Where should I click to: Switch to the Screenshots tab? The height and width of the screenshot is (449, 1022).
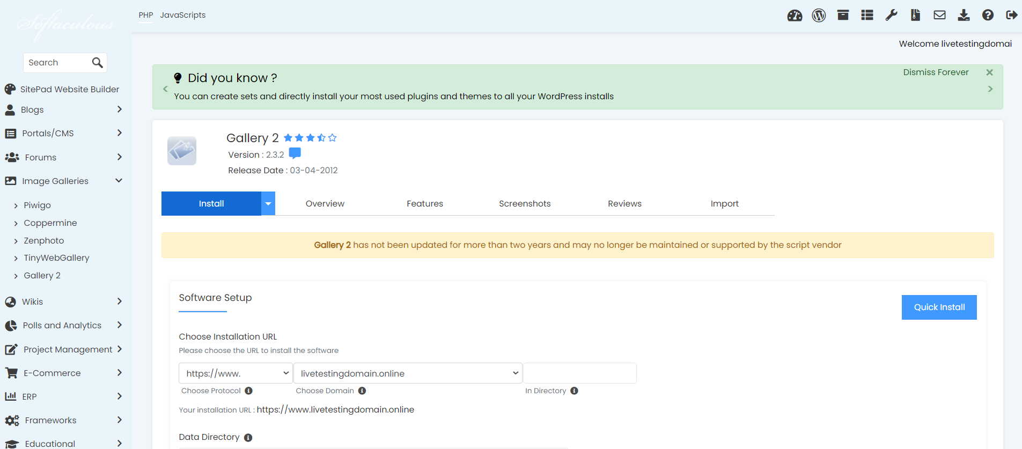tap(525, 204)
